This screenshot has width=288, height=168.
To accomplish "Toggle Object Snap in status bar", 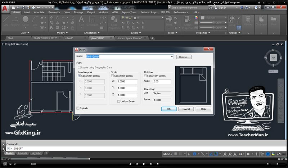I will coord(216,154).
